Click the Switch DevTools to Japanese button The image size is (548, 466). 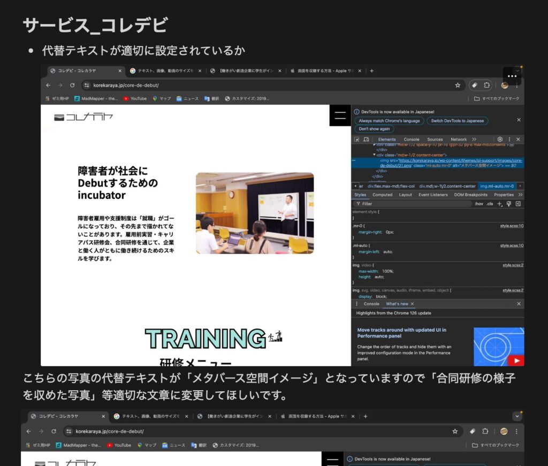click(x=457, y=121)
